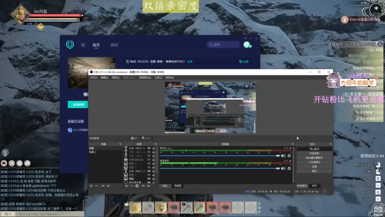The image size is (385, 217).
Task: Toggle lock on 文本 (GDI+) 2 source
Action: click(154, 171)
